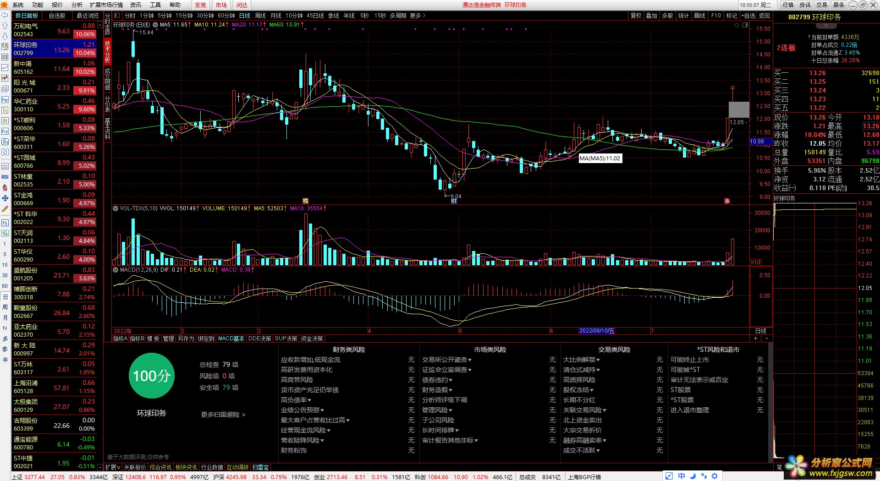This screenshot has height=481, width=880.
Task: Click the F5 sidebar icon
Action: [5, 223]
